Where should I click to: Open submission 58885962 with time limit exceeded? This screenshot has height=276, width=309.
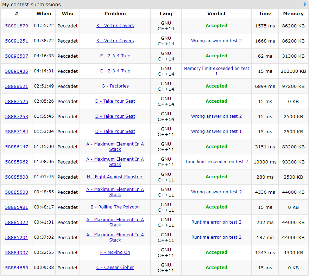click(17, 162)
